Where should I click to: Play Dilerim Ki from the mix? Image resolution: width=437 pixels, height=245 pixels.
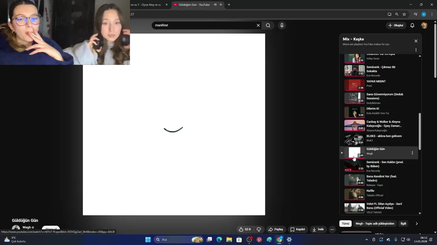click(379, 112)
